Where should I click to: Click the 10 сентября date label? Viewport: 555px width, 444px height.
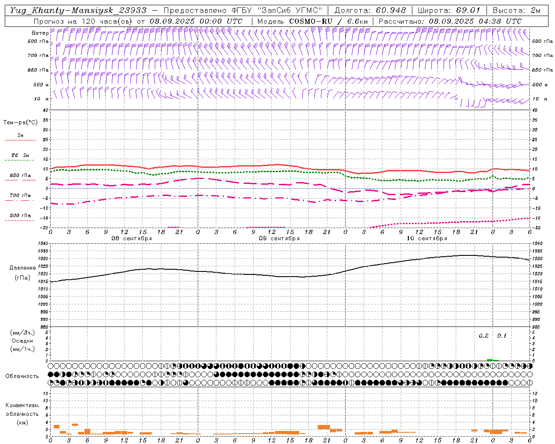pos(427,238)
